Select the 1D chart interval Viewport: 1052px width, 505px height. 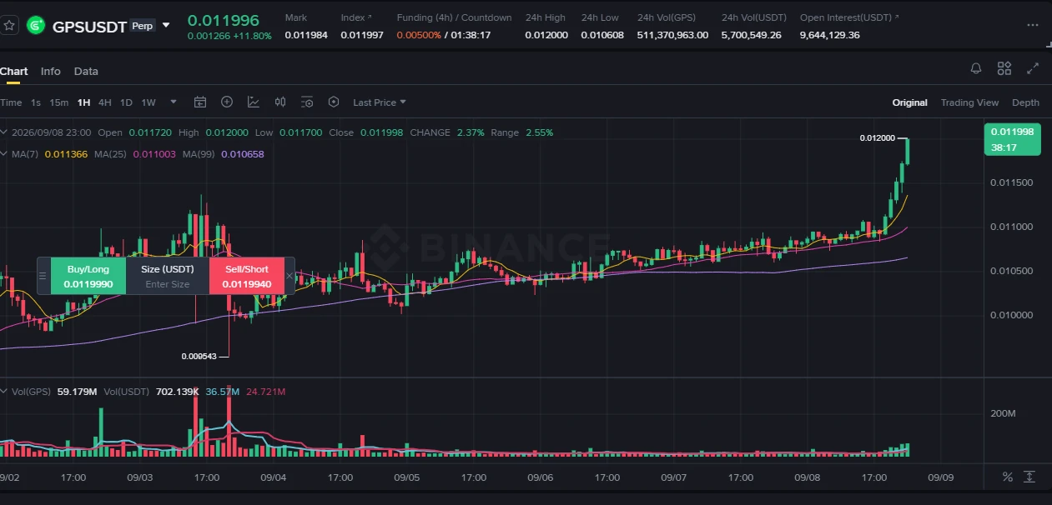[126, 102]
